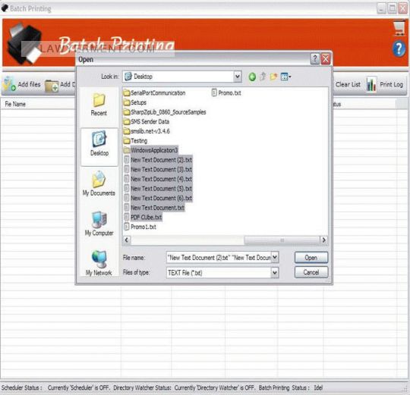
Task: Click the Cancel button
Action: (x=311, y=272)
